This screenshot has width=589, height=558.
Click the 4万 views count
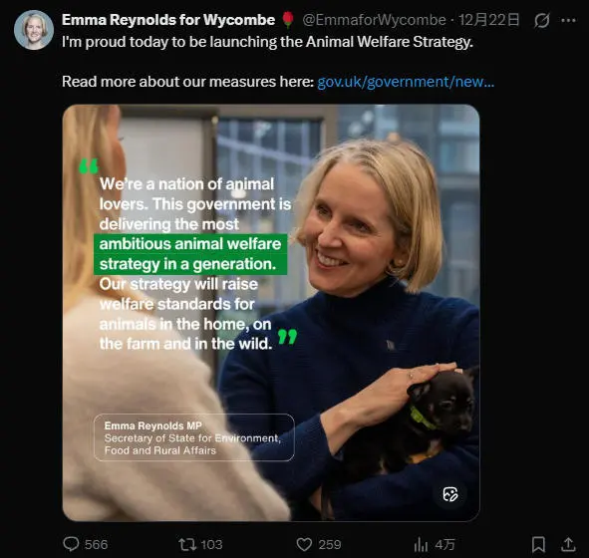point(444,544)
